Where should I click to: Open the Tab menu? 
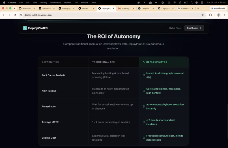(76, 3)
